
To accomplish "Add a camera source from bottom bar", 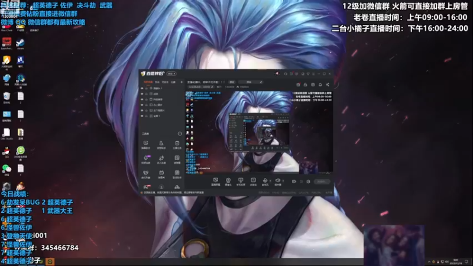I will [228, 181].
